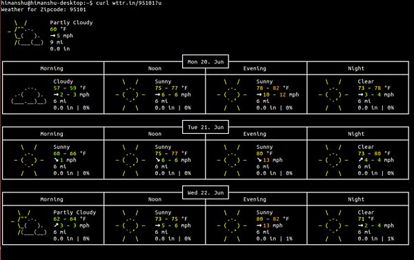Click the '71 °F' temperature Wednesday night
The width and height of the screenshot is (414, 260).
pyautogui.click(x=366, y=219)
